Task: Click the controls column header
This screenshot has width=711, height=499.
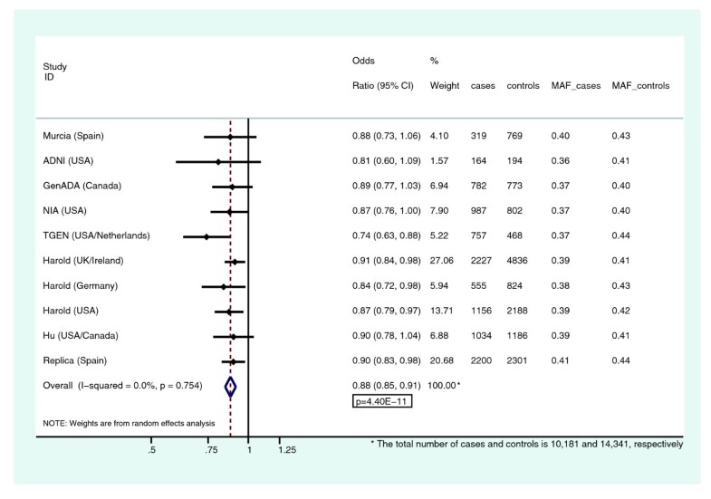Action: click(x=523, y=86)
